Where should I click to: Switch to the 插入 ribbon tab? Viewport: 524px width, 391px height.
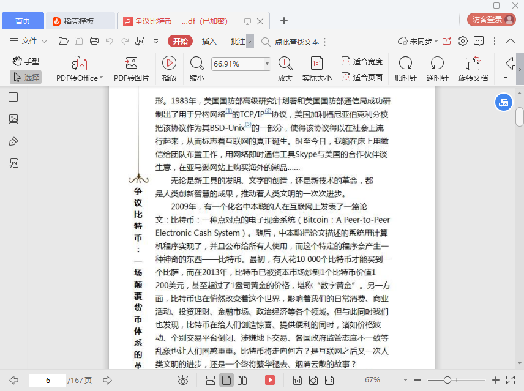[x=209, y=42]
